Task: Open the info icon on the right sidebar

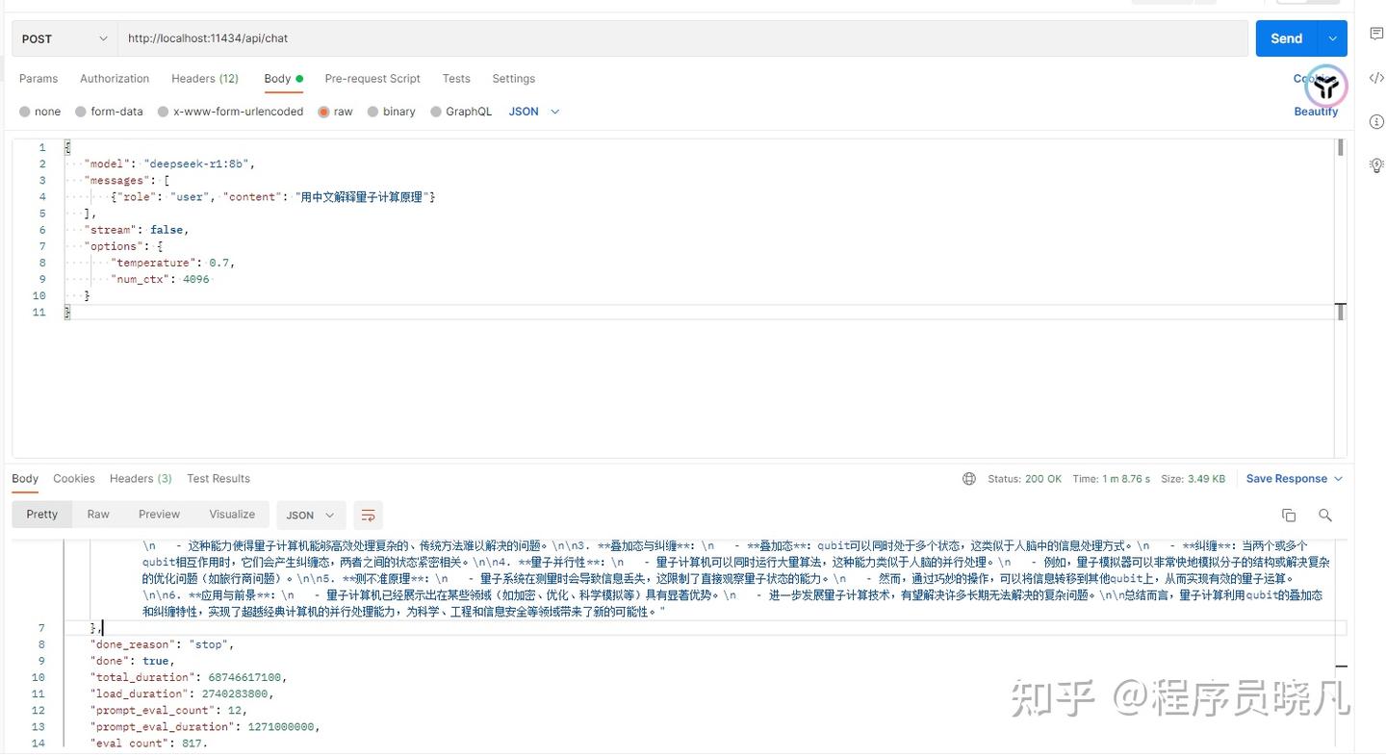Action: [1376, 121]
